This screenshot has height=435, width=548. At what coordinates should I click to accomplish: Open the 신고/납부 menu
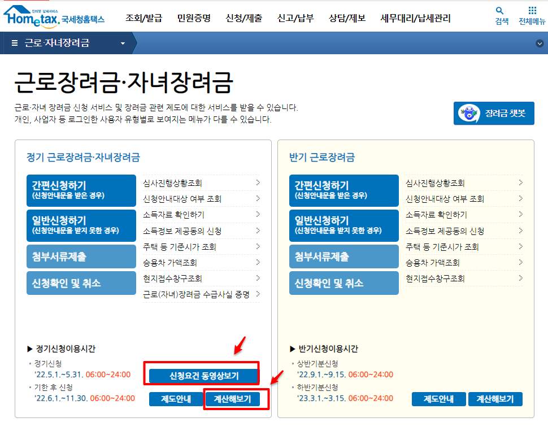[x=295, y=18]
